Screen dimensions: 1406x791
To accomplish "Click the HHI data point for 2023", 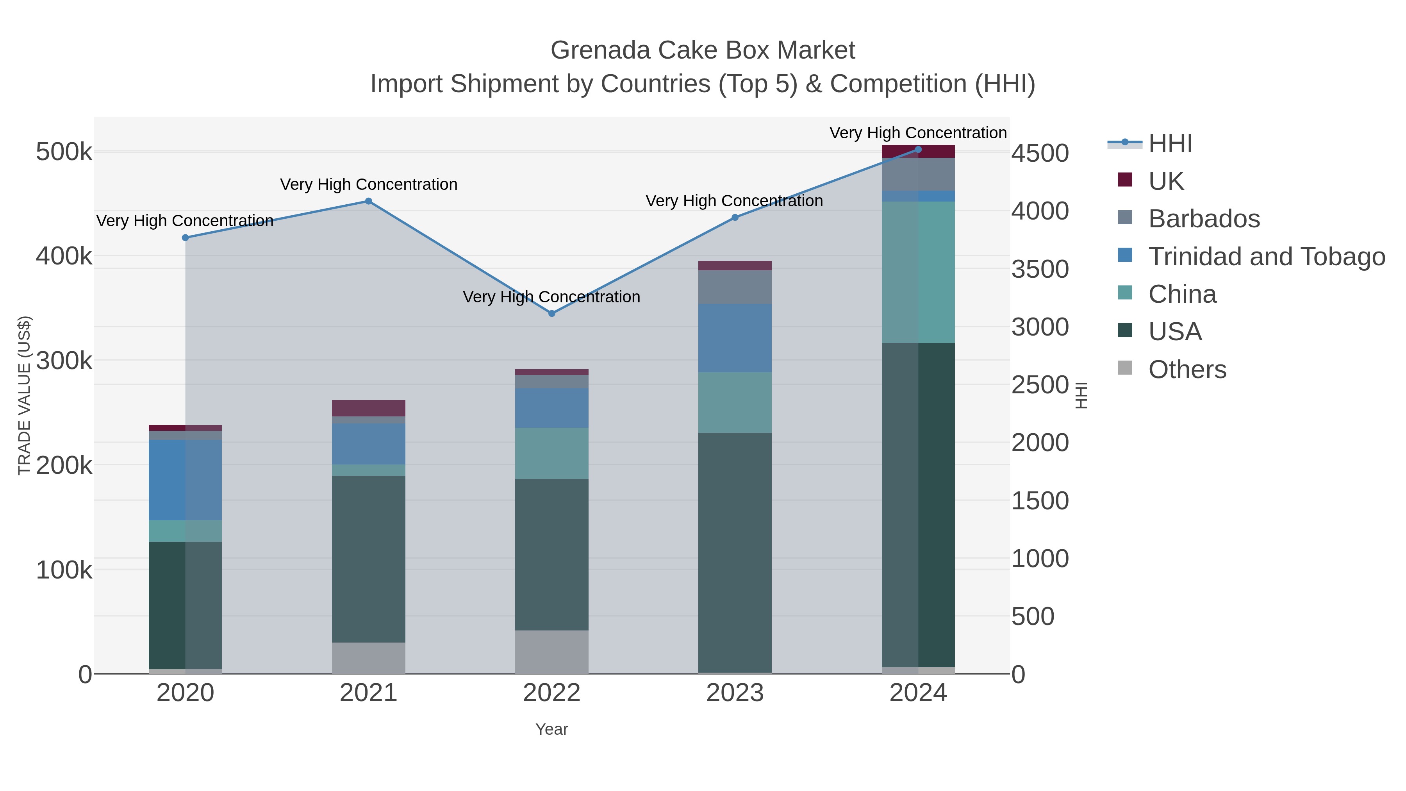I will [x=735, y=217].
